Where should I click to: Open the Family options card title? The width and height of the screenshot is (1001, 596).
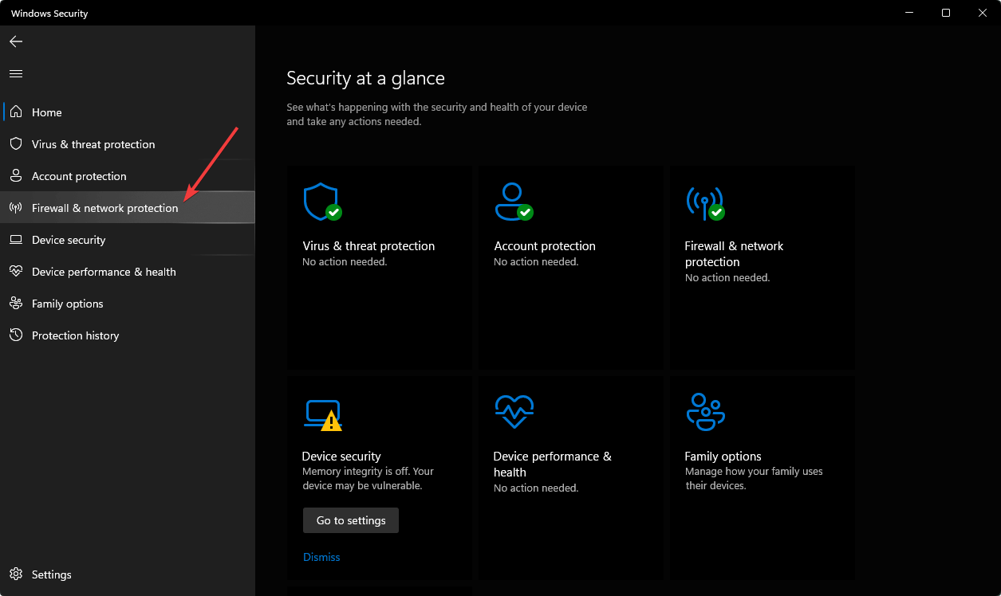(x=723, y=457)
